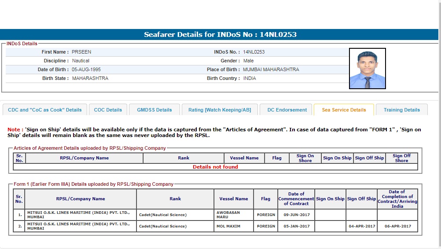Open the GMDSS Details tab
The height and width of the screenshot is (249, 441).
click(x=154, y=110)
